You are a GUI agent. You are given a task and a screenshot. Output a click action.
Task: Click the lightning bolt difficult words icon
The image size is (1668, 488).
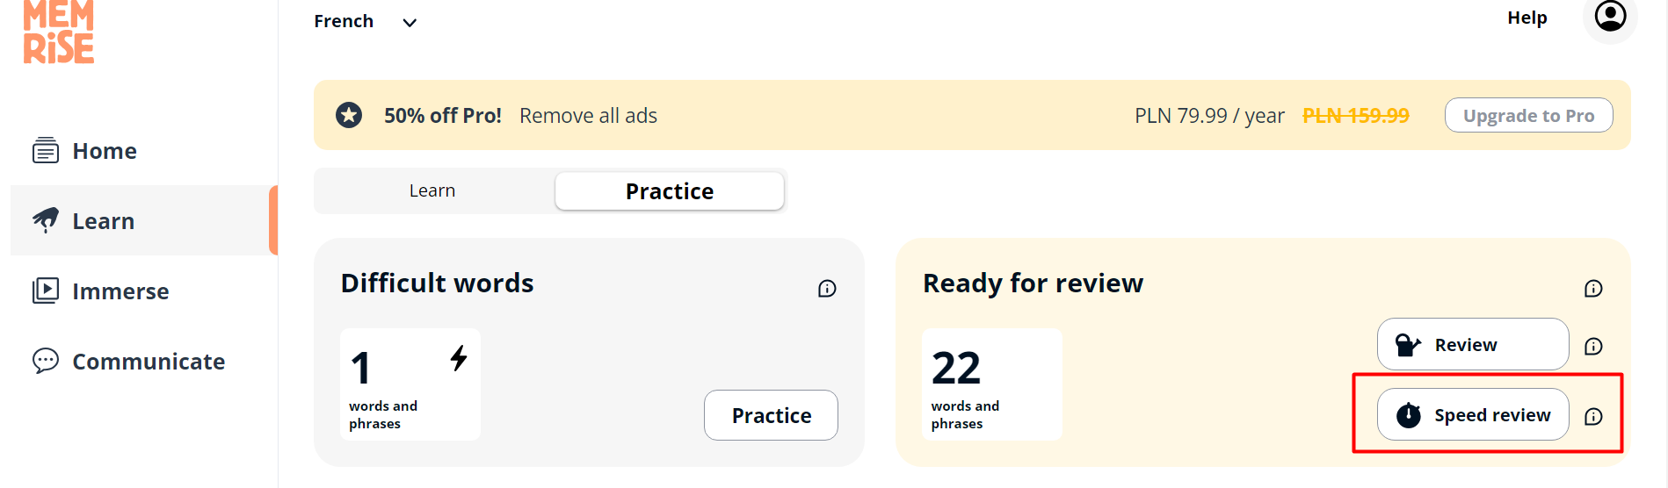pos(459,357)
